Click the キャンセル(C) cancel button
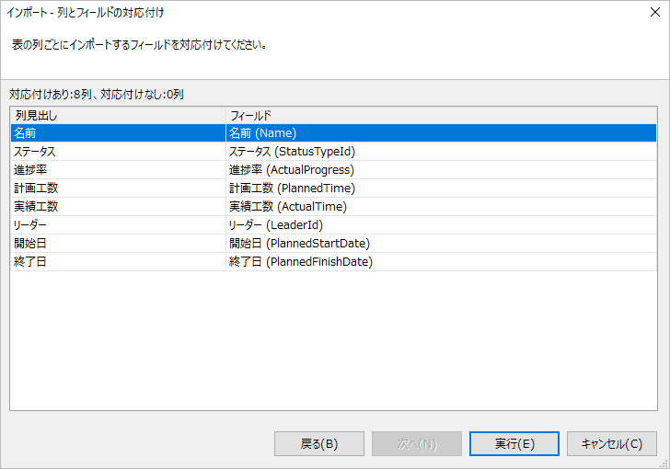670x469 pixels. (x=611, y=443)
